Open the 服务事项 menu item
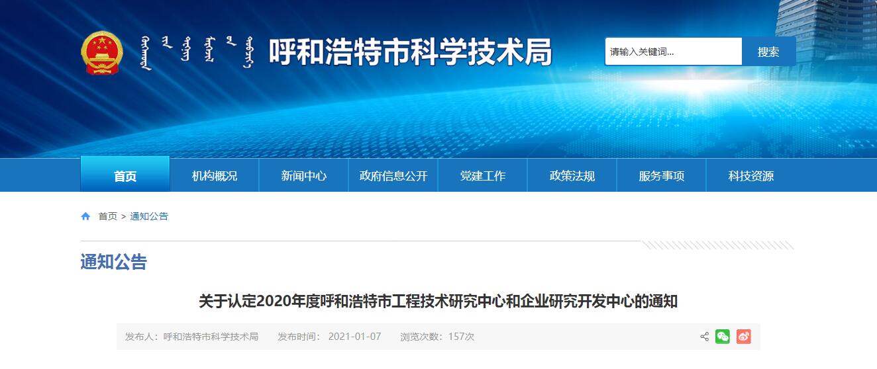 [x=662, y=176]
